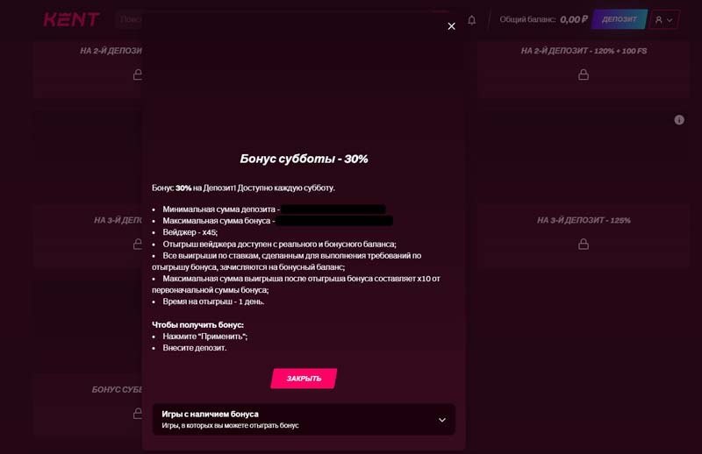
Task: Open notifications bell icon
Action: 471,19
